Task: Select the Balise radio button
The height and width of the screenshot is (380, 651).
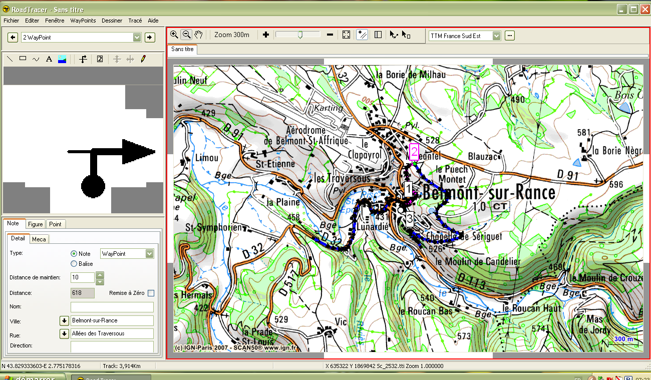Action: pos(74,263)
